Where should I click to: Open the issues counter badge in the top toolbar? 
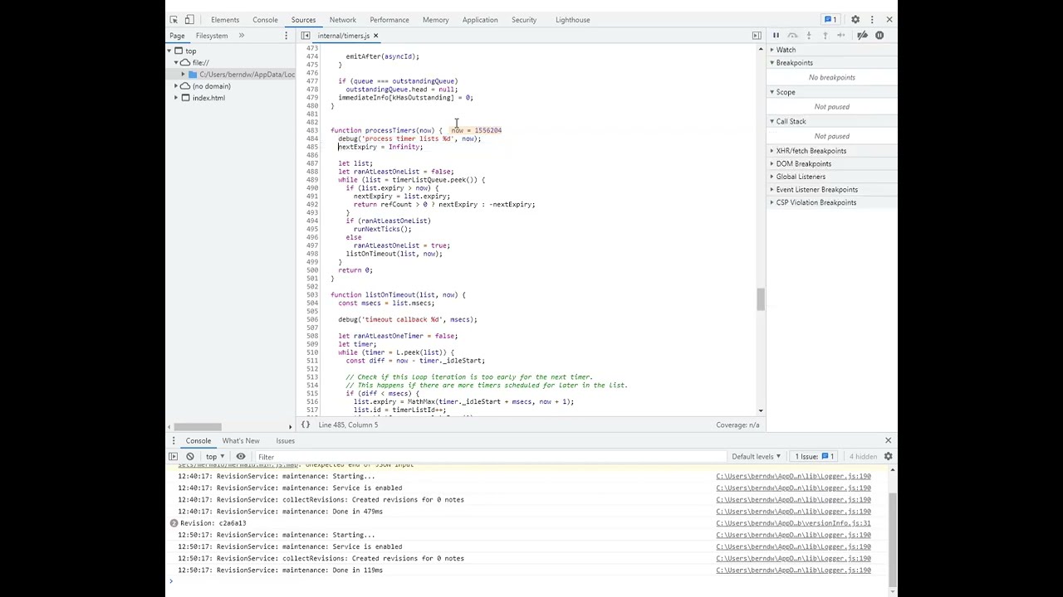tap(829, 20)
